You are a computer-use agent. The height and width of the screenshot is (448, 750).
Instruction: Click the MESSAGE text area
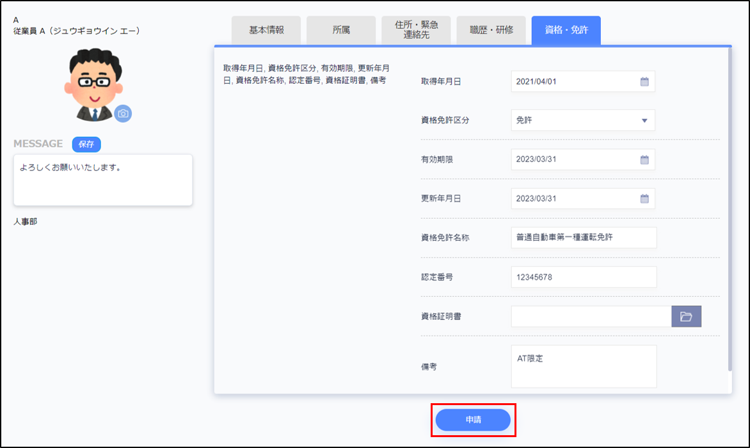click(x=103, y=180)
